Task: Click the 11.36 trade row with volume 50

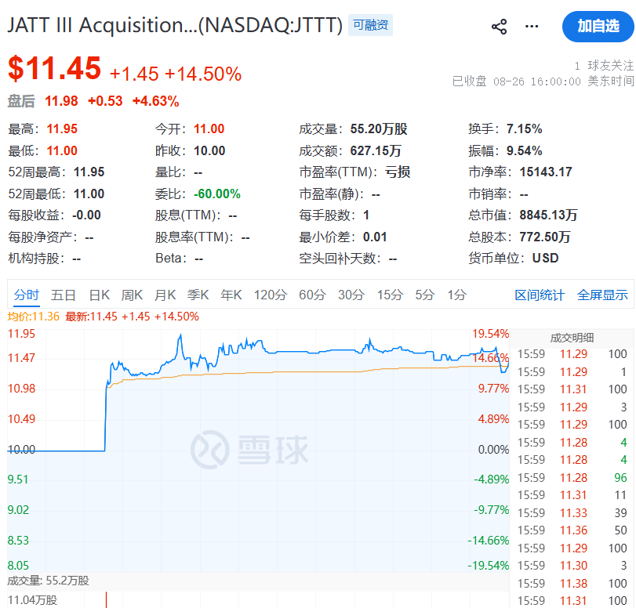Action: [572, 530]
